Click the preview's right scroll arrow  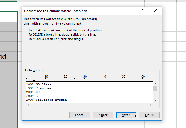click(151, 105)
